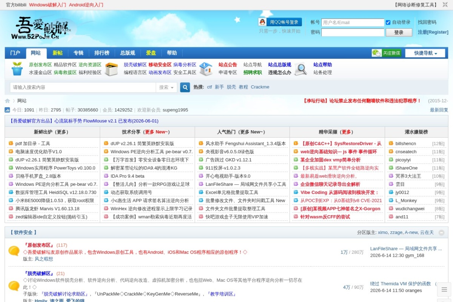Screen dimensions: 453x302
Task: Click user icon beside L_Monkey
Action: click(x=391, y=200)
